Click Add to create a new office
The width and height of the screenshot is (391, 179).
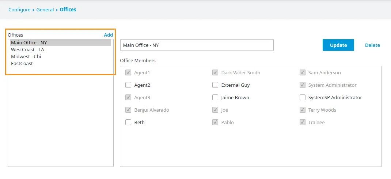[x=109, y=35]
